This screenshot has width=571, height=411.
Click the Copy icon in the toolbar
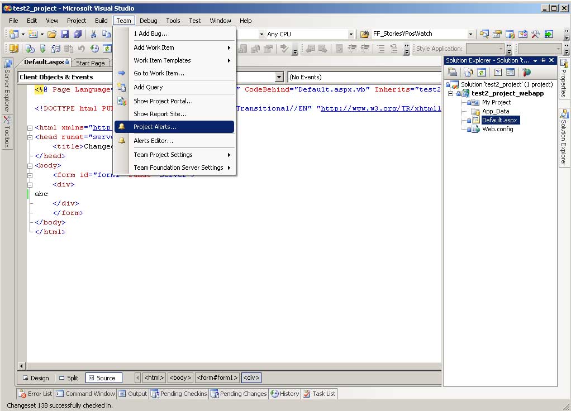(106, 34)
